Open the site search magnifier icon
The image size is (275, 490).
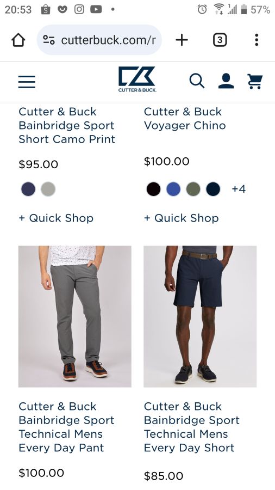(x=197, y=81)
